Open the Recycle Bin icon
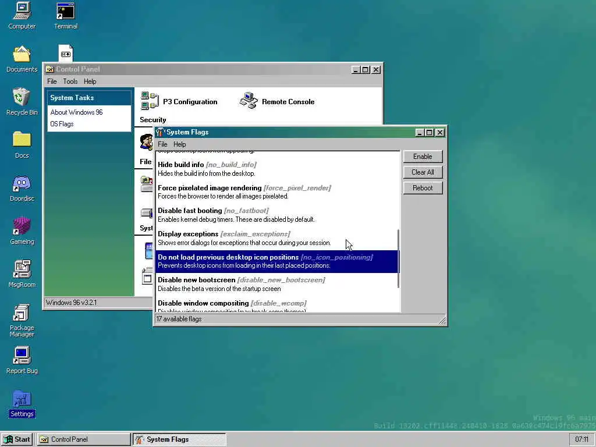This screenshot has height=447, width=596. pos(22,101)
